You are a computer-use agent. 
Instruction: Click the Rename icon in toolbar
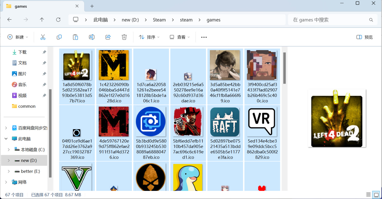(x=92, y=37)
